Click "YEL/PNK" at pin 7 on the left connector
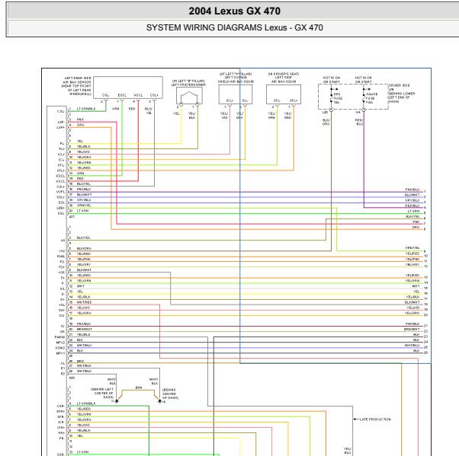The image size is (459, 456). pos(84,260)
